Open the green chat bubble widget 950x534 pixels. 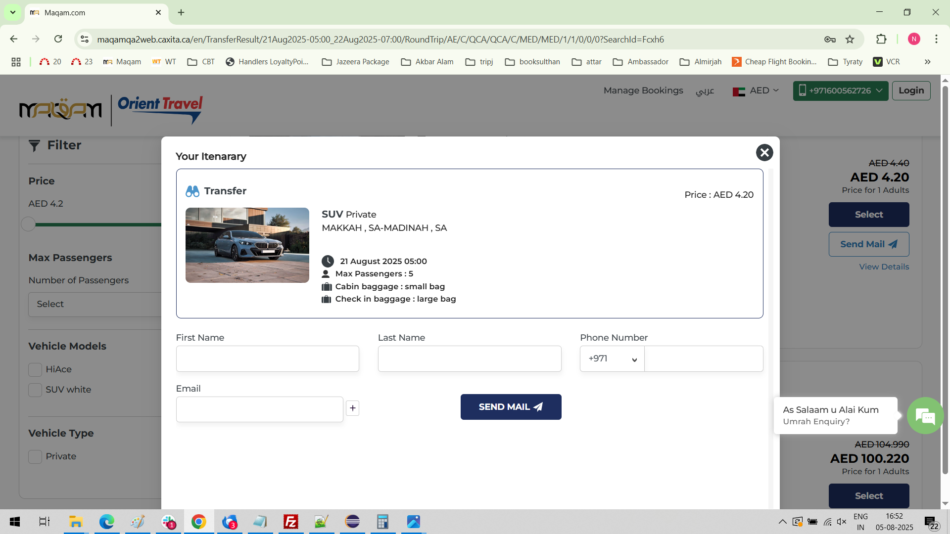coord(925,416)
